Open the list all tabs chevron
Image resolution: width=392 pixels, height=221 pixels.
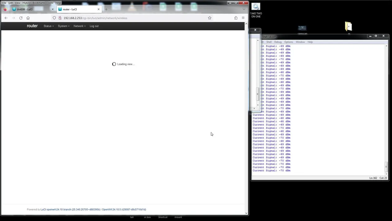(x=244, y=9)
